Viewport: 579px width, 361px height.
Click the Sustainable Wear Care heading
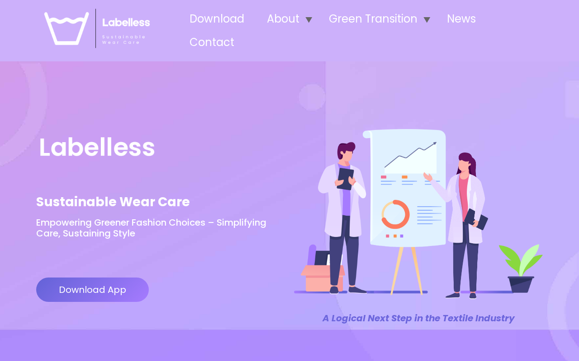tap(113, 202)
